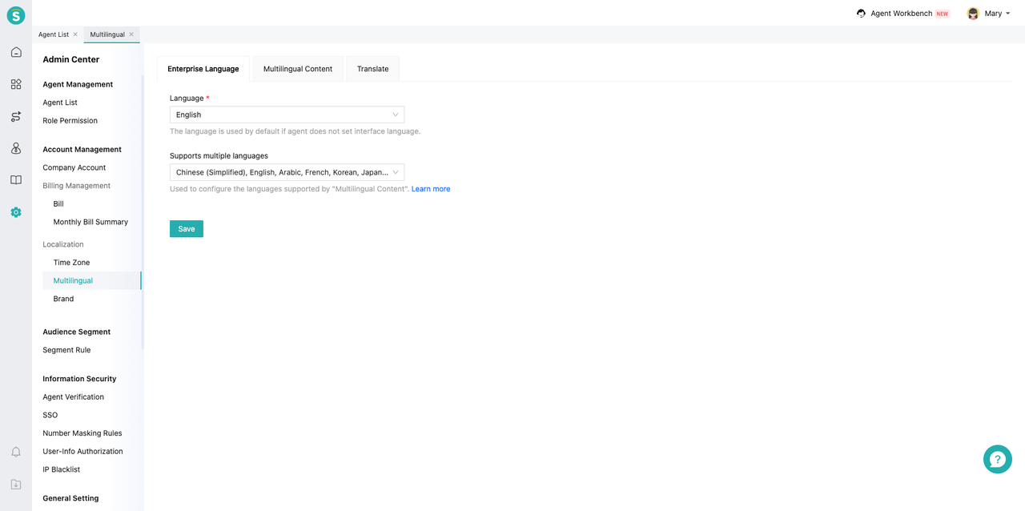Switch to the Multilingual Content tab
This screenshot has height=511, width=1025.
tap(298, 69)
